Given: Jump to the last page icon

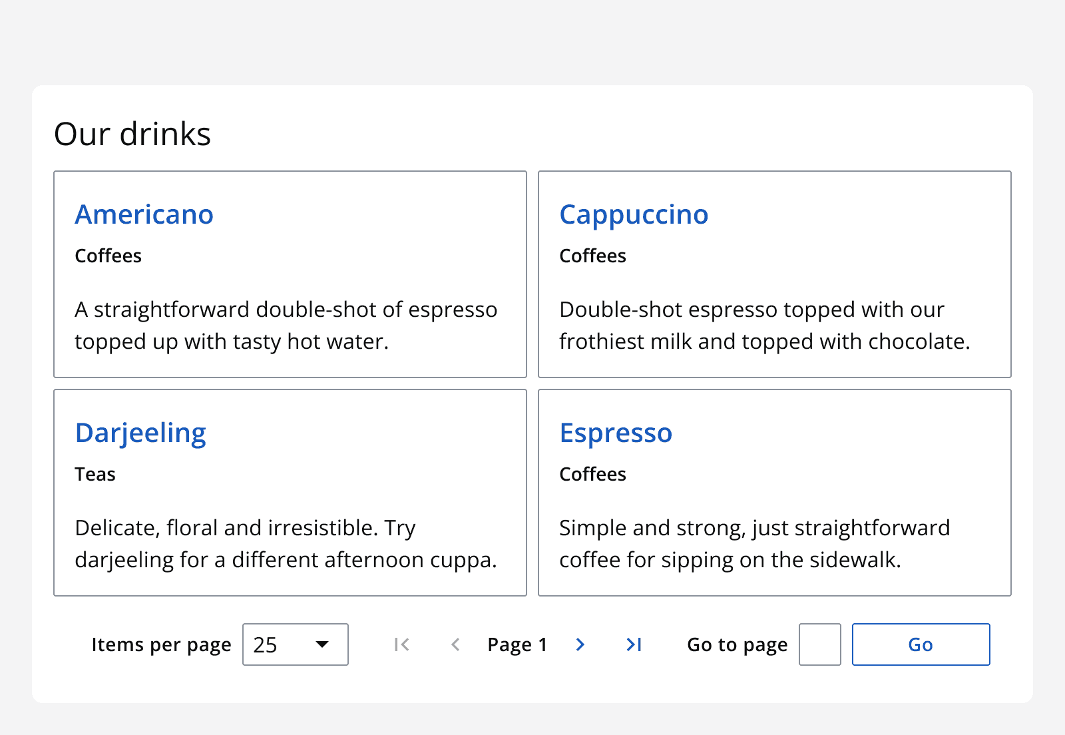Looking at the screenshot, I should (x=633, y=644).
